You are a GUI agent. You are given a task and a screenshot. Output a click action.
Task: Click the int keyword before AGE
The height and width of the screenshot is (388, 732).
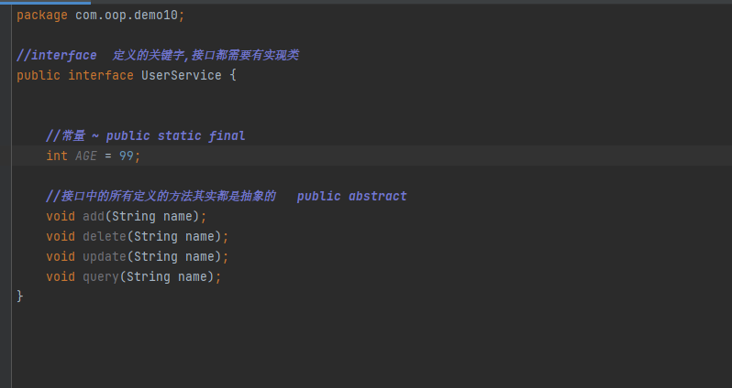pyautogui.click(x=57, y=156)
